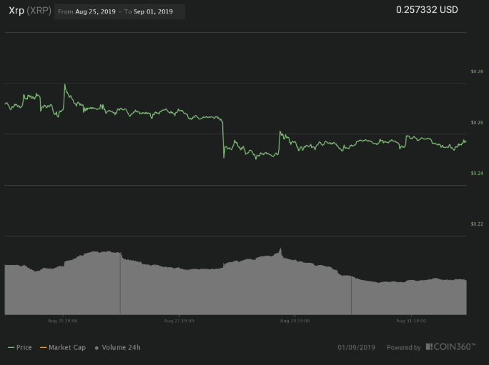Toggle the Price series in legend
This screenshot has width=489, height=365.
coord(24,348)
